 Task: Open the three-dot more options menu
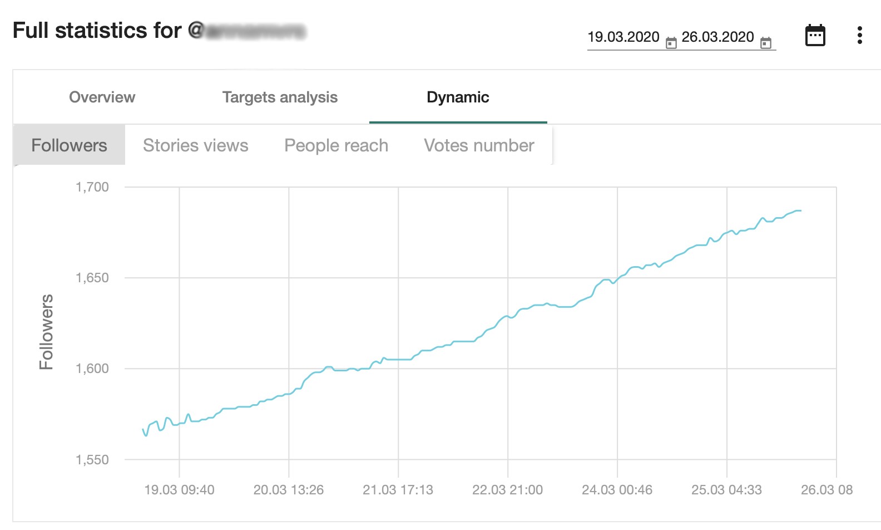860,35
